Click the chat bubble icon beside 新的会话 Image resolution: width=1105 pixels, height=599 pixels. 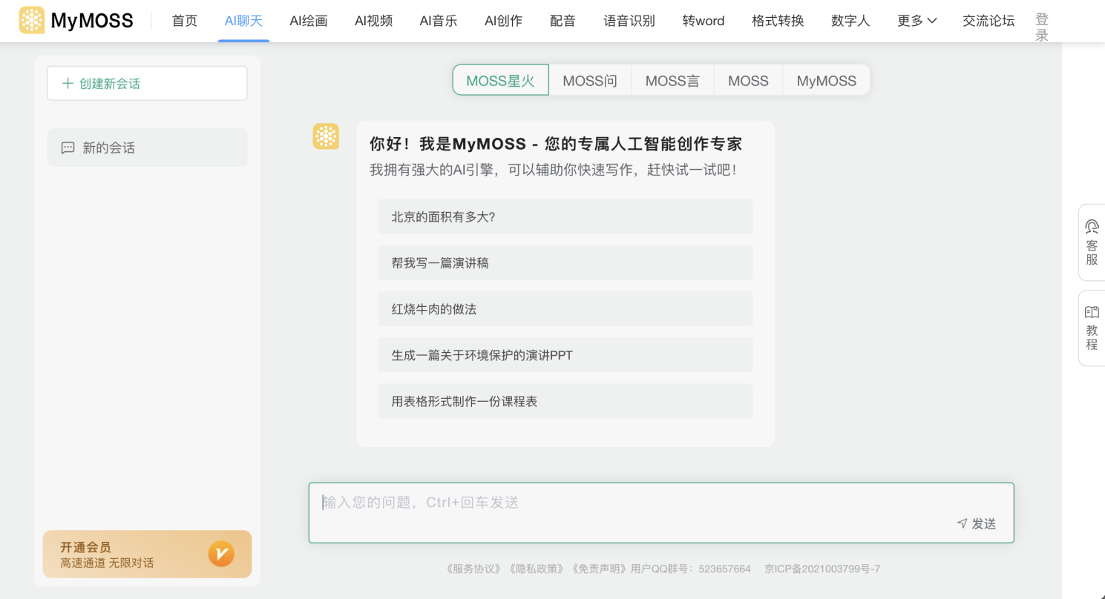point(68,148)
